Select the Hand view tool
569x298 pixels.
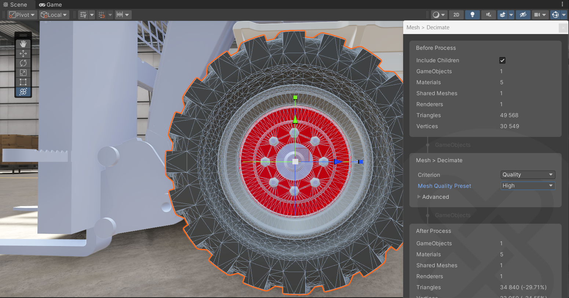click(23, 44)
